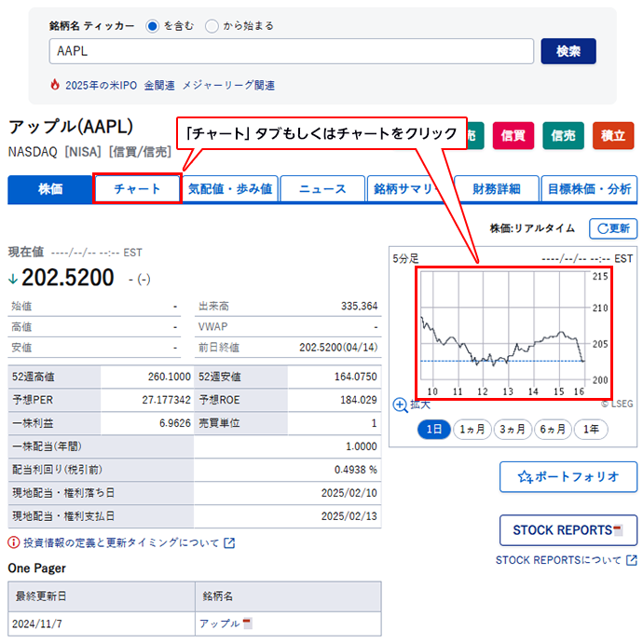Select the から始まる radio button
643x644 pixels.
(x=212, y=26)
